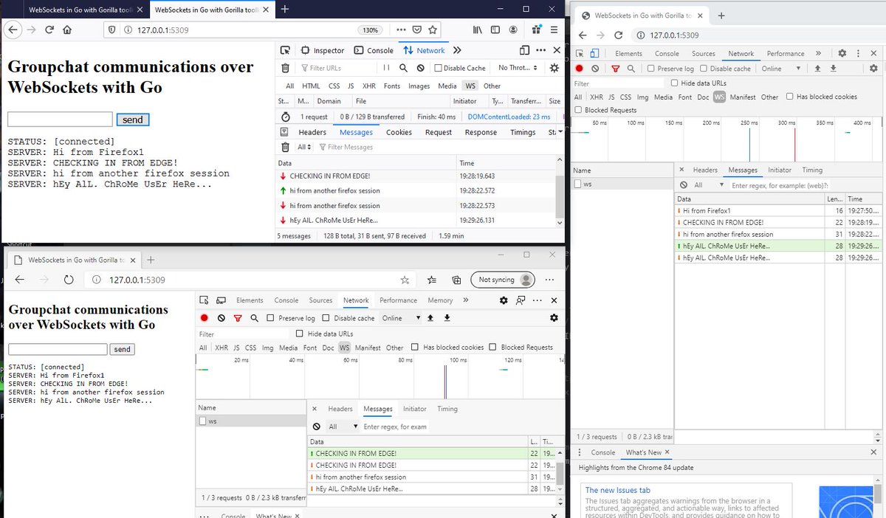Click Edge add to favorites star
This screenshot has width=886, height=518.
(405, 280)
